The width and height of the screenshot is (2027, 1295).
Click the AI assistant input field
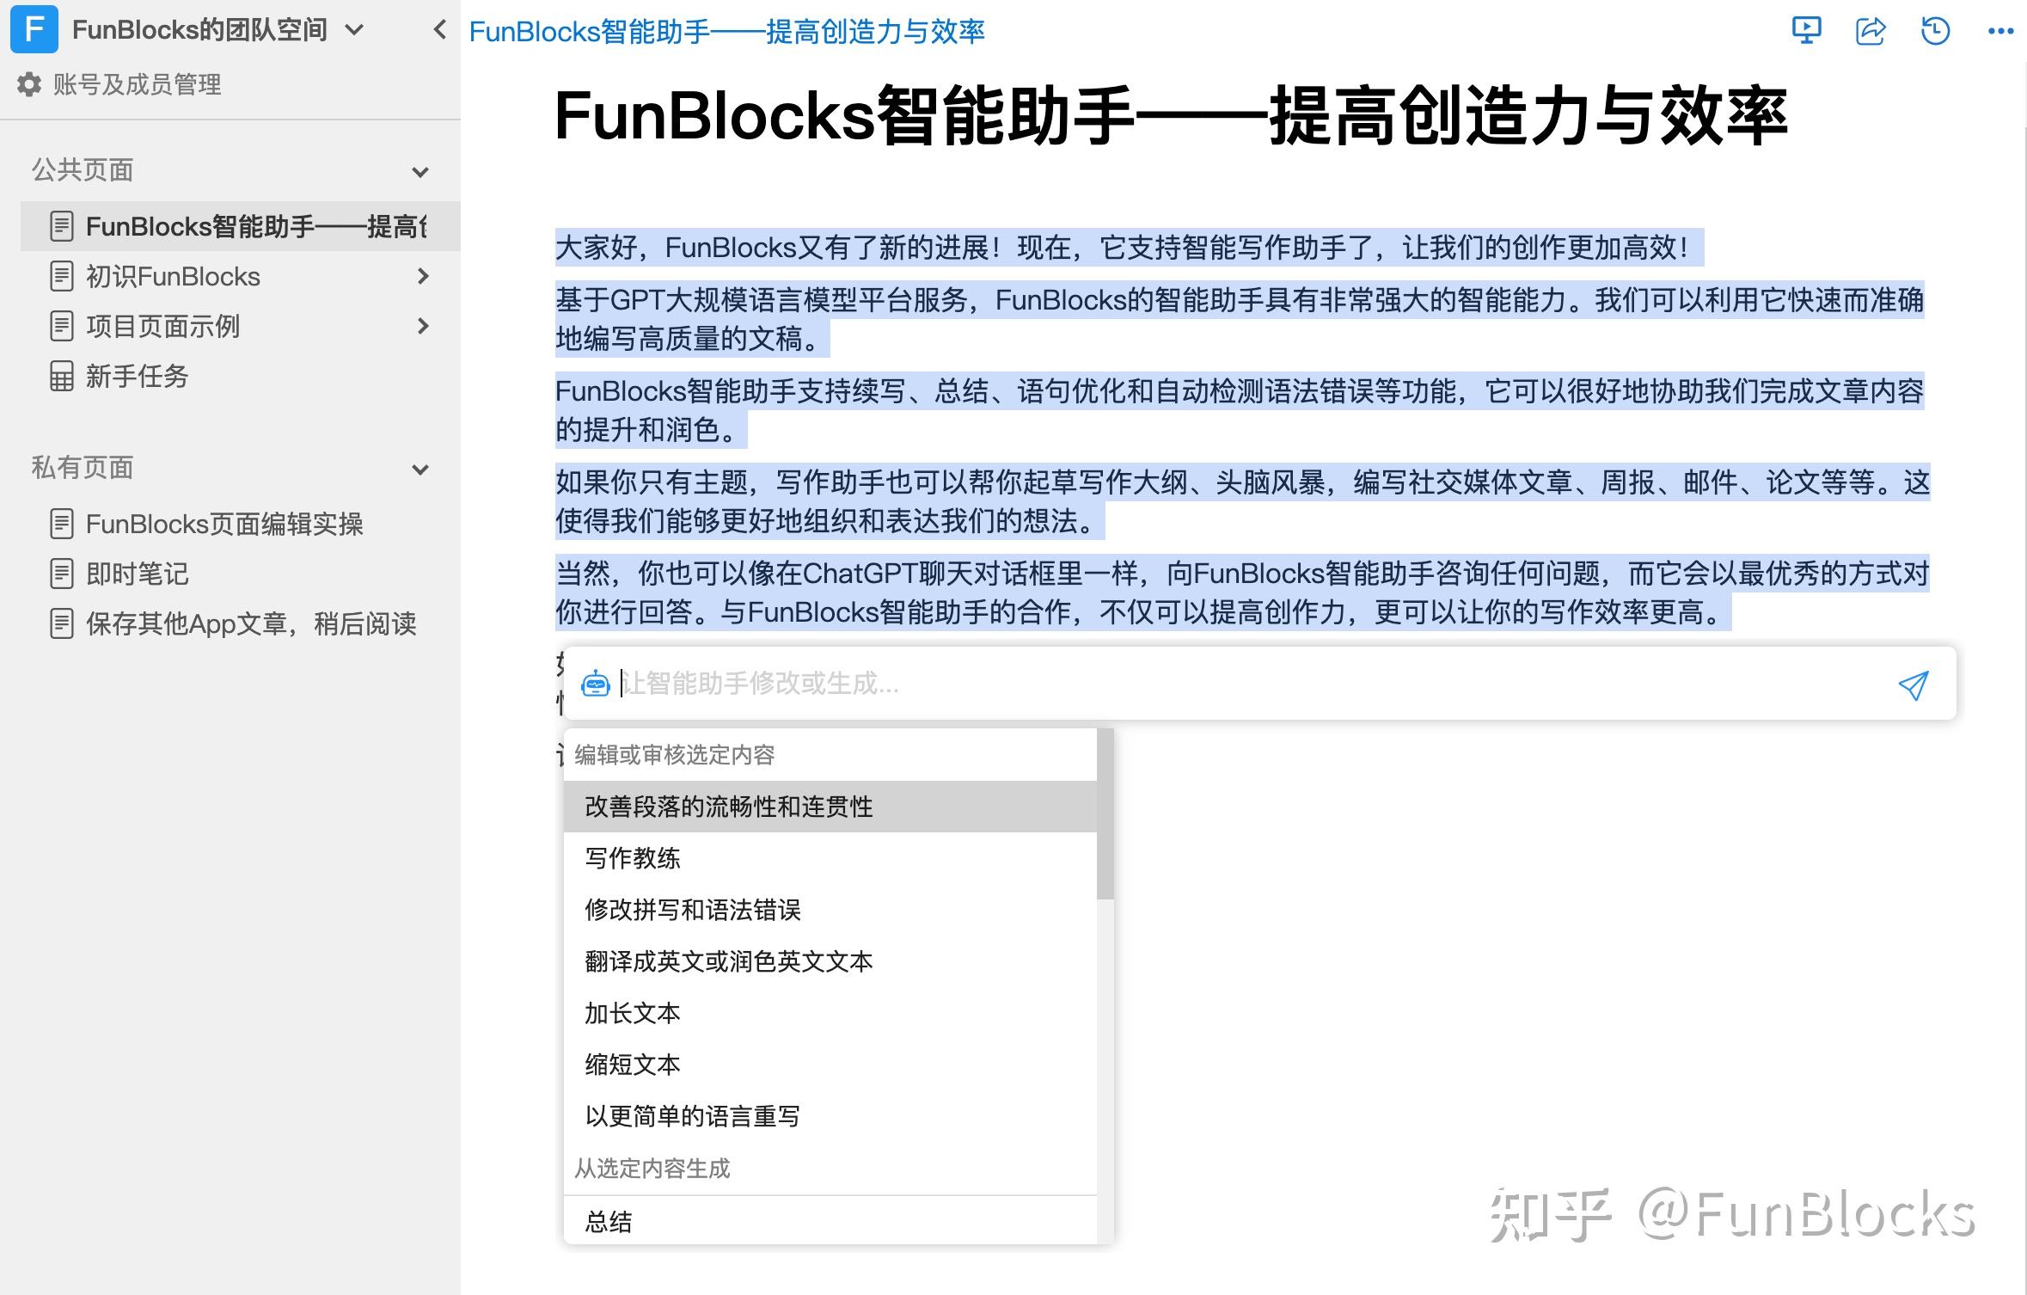pos(1032,684)
